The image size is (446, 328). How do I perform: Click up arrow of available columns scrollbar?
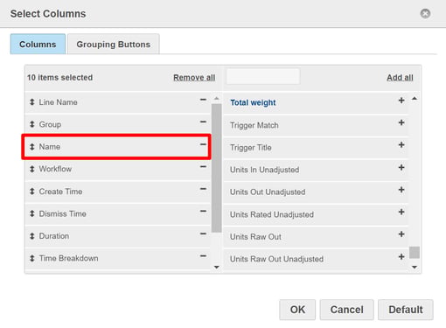415,99
